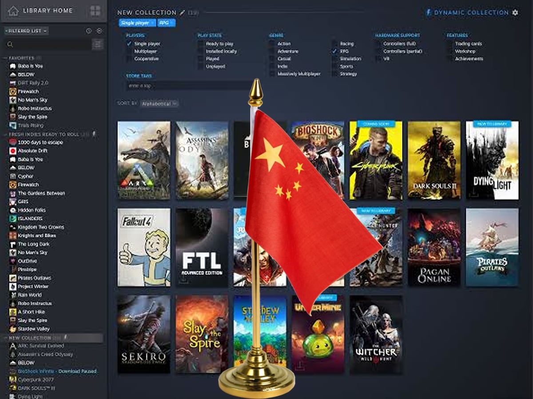Collapse the Favorites section
The image size is (533, 399).
pyautogui.click(x=5, y=58)
